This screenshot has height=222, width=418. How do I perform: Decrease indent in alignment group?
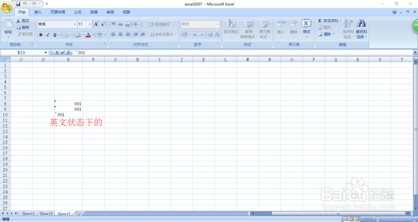click(x=135, y=34)
